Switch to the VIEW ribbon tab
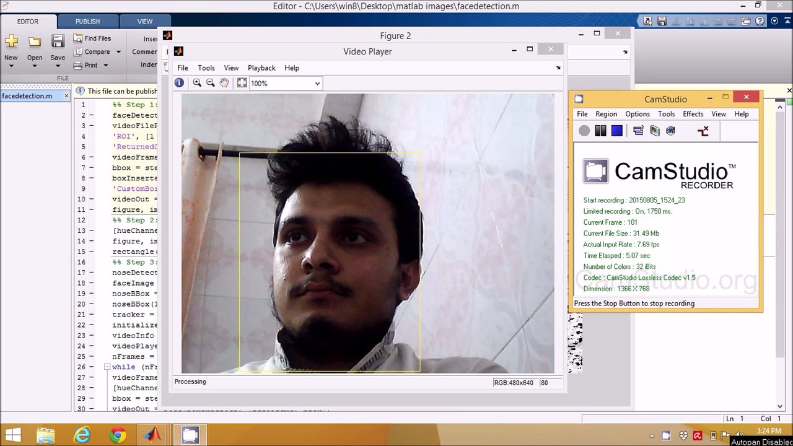The width and height of the screenshot is (793, 446). 145,21
